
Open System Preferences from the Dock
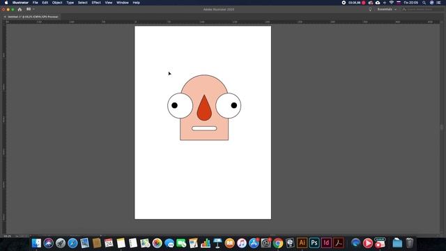click(x=266, y=243)
